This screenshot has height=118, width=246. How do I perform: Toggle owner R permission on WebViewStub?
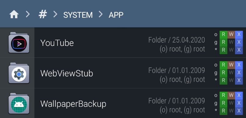223,65
